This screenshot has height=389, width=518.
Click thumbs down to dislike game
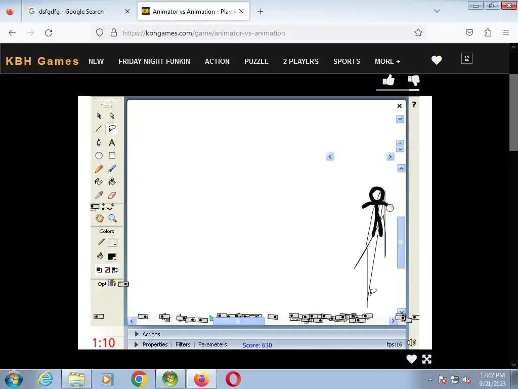coord(414,80)
